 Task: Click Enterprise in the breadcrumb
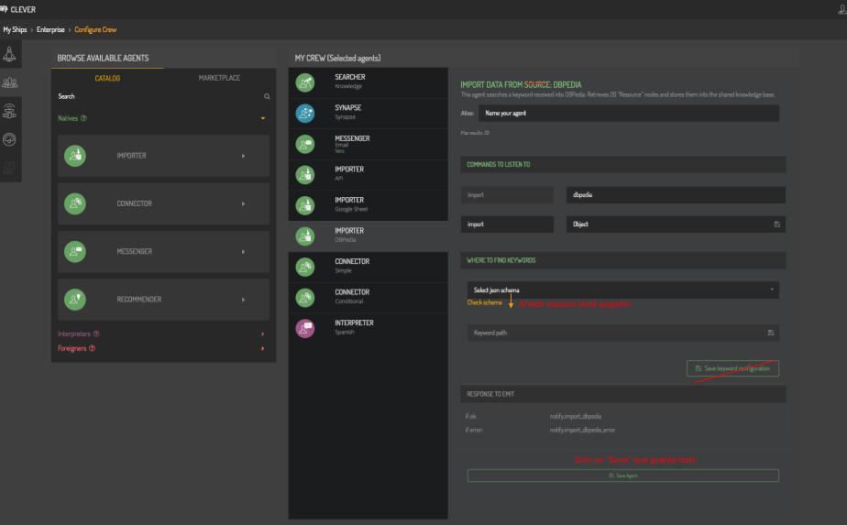click(x=50, y=30)
